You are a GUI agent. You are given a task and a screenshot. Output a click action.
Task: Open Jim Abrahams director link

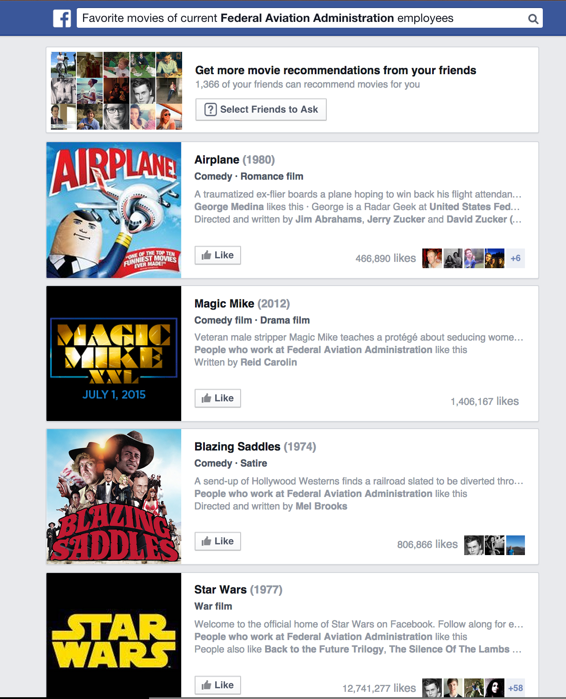pyautogui.click(x=329, y=219)
